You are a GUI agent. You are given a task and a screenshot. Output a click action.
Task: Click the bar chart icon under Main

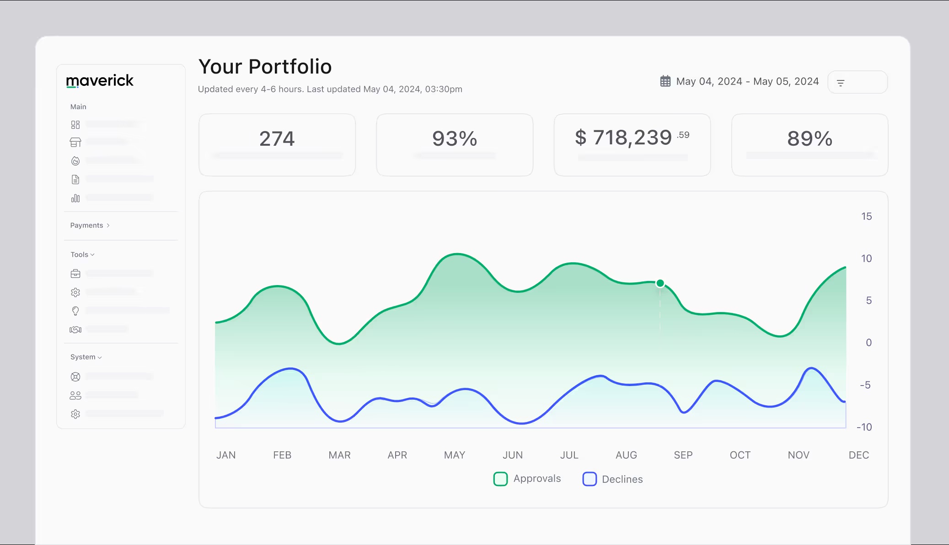[75, 198]
